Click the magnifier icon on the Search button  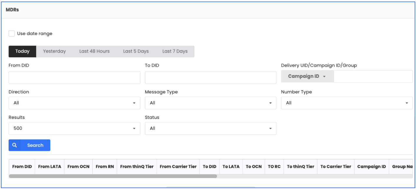pos(15,145)
